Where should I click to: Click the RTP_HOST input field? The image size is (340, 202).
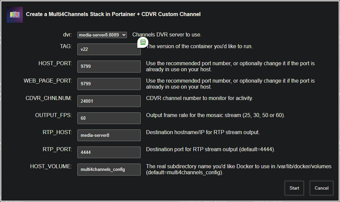(109, 135)
